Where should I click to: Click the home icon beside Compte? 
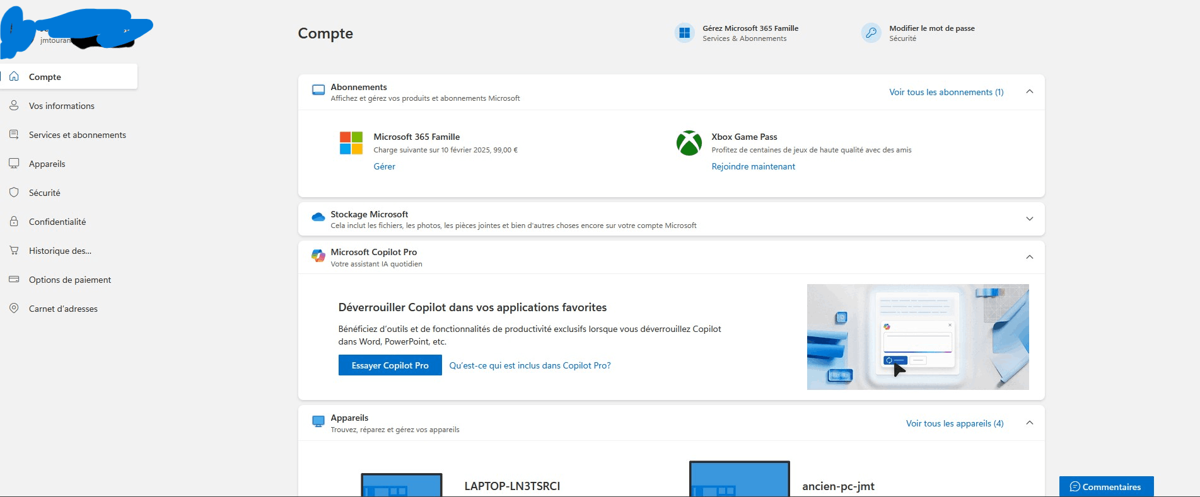tap(14, 76)
